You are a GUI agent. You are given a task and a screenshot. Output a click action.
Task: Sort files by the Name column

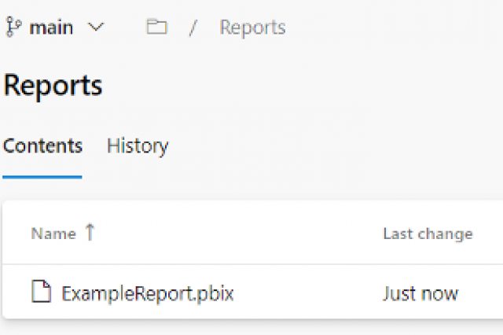pos(53,234)
